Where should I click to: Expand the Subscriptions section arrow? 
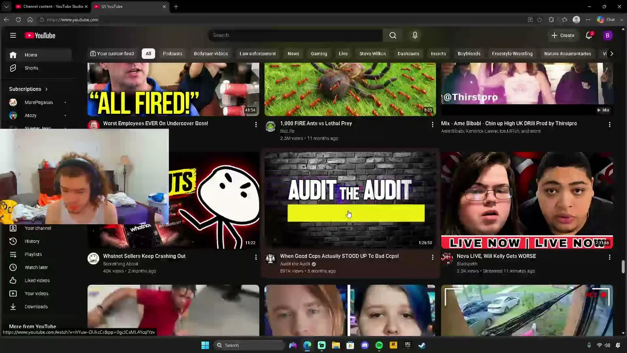(x=46, y=89)
